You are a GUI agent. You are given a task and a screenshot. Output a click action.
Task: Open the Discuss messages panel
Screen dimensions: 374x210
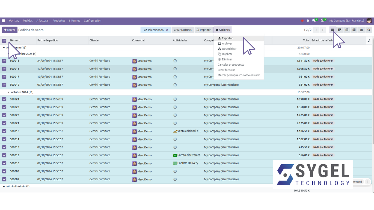(314, 20)
